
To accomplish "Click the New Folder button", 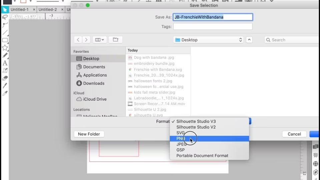I will pyautogui.click(x=89, y=134).
